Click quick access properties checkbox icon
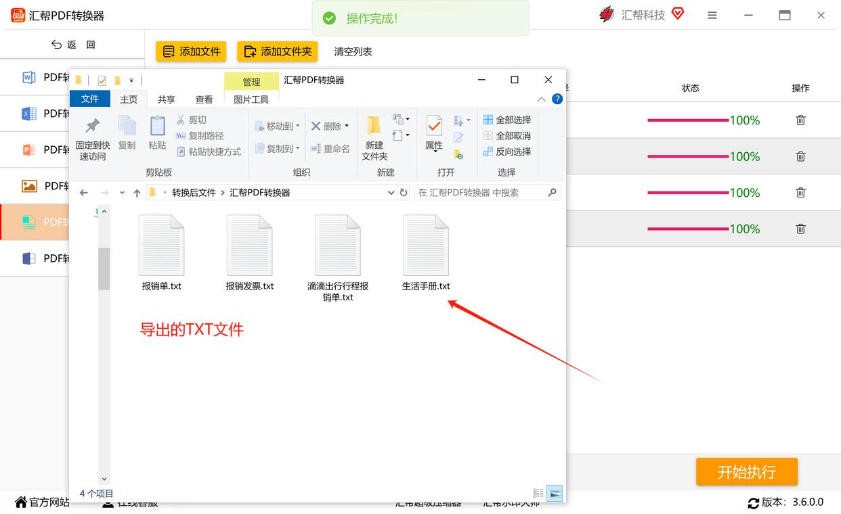Screen dimensions: 841x514 coord(102,80)
